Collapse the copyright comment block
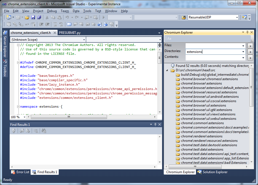 [18, 45]
